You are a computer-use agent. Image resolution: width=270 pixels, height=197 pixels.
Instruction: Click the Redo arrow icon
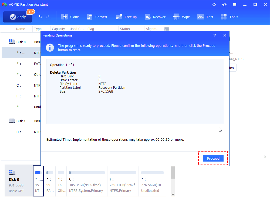pyautogui.click(x=48, y=17)
